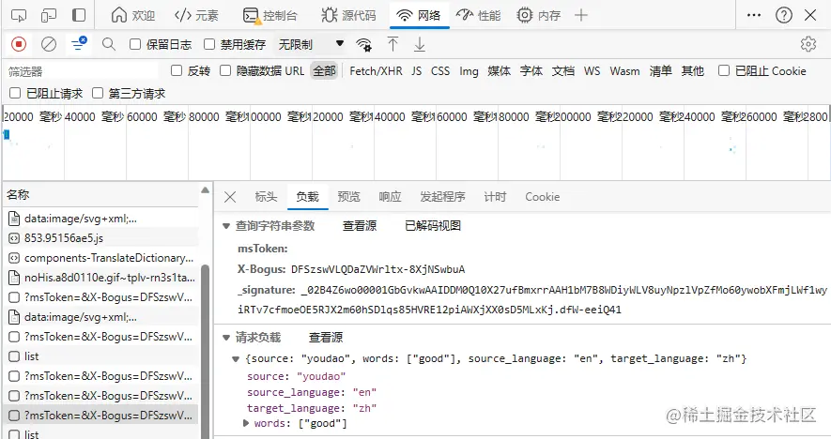
Task: Open the Memory (内存) tab
Action: 538,15
